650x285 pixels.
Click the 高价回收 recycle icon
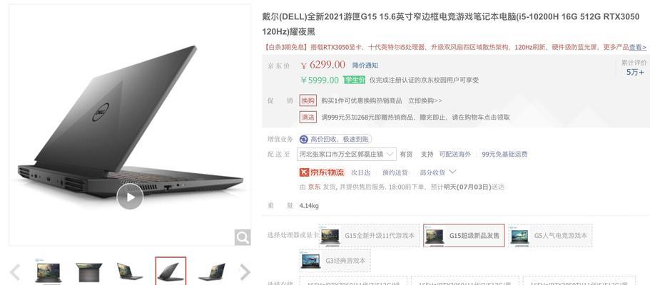pyautogui.click(x=304, y=139)
